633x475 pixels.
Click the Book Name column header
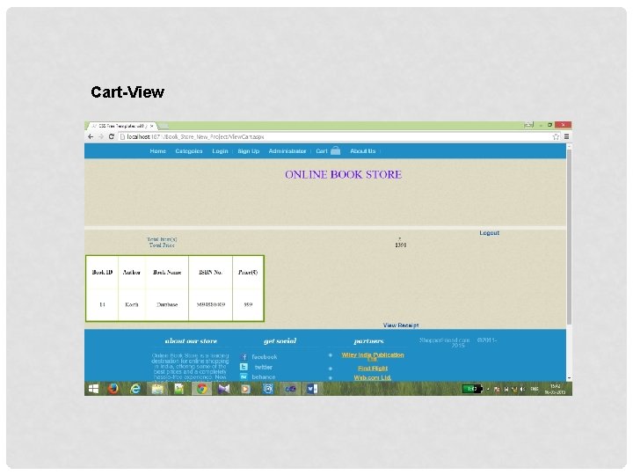(167, 272)
